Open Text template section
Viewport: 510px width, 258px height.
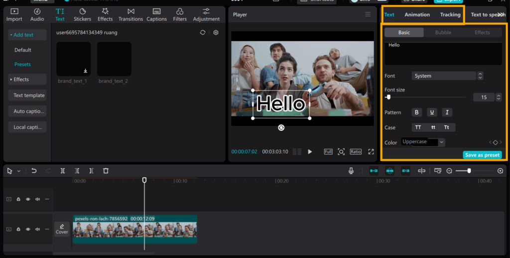coord(27,95)
